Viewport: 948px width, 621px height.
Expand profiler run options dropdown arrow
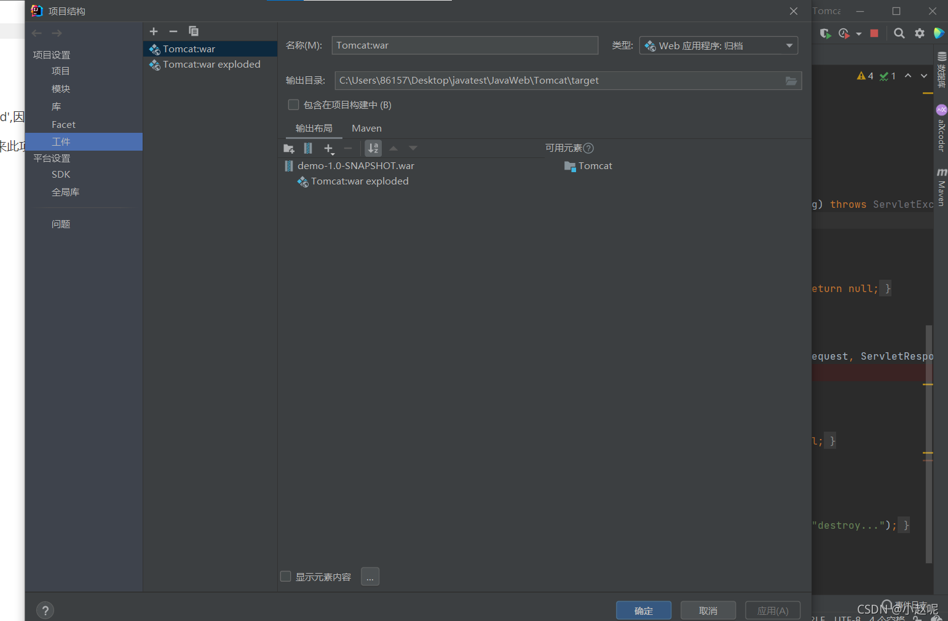859,34
